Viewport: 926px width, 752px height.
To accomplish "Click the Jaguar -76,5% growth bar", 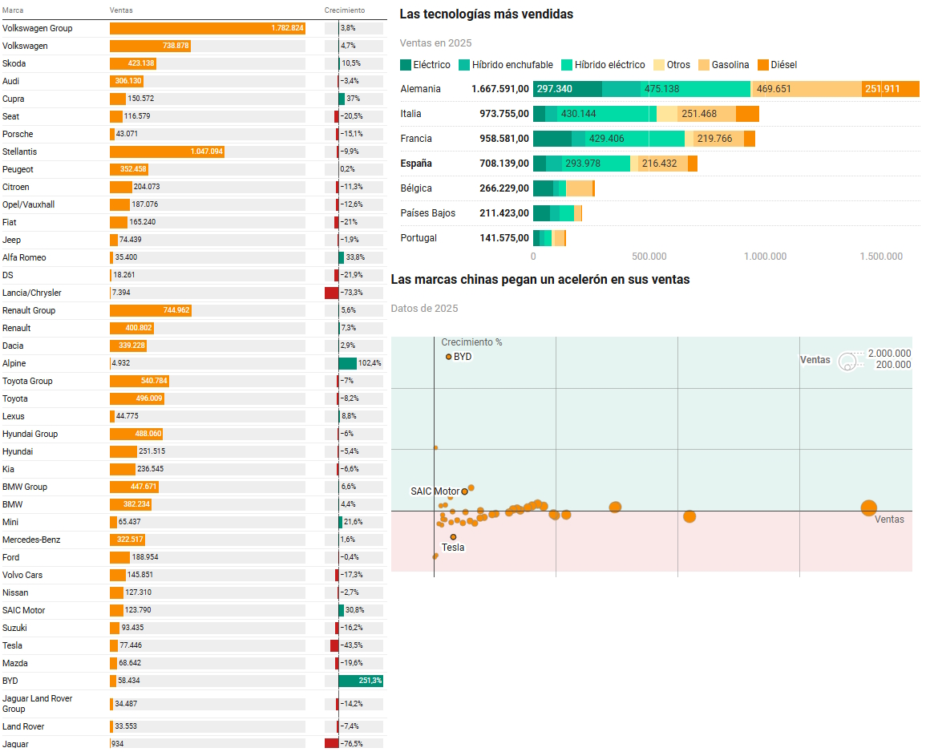I will click(331, 744).
